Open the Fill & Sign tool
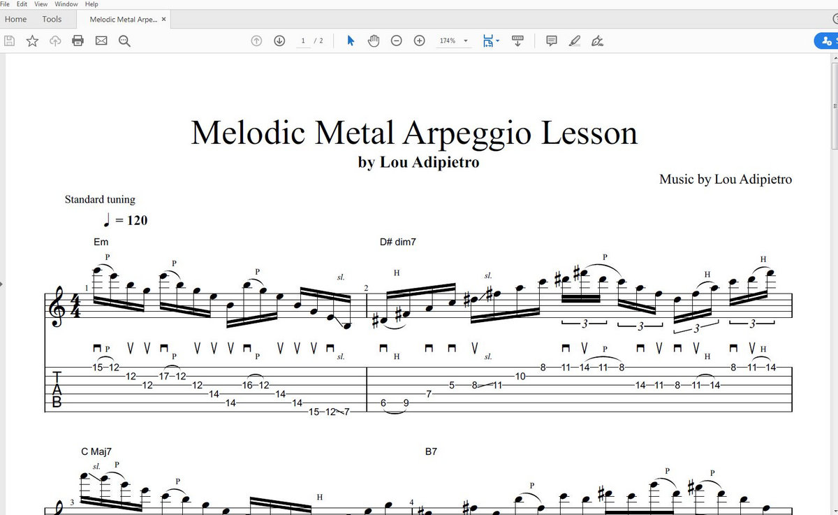 598,41
